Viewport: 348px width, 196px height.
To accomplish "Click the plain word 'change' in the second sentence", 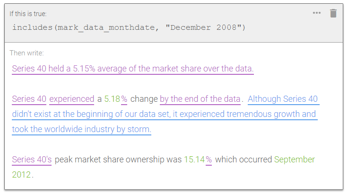I will tap(144, 99).
